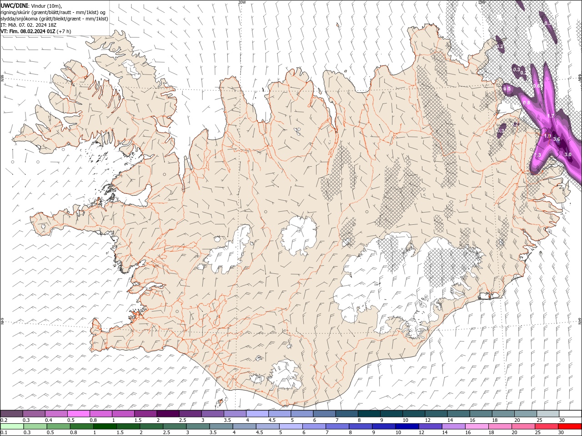This screenshot has height=436, width=582.
Task: Click the precipitation value label "1.3"
Action: click(x=537, y=155)
